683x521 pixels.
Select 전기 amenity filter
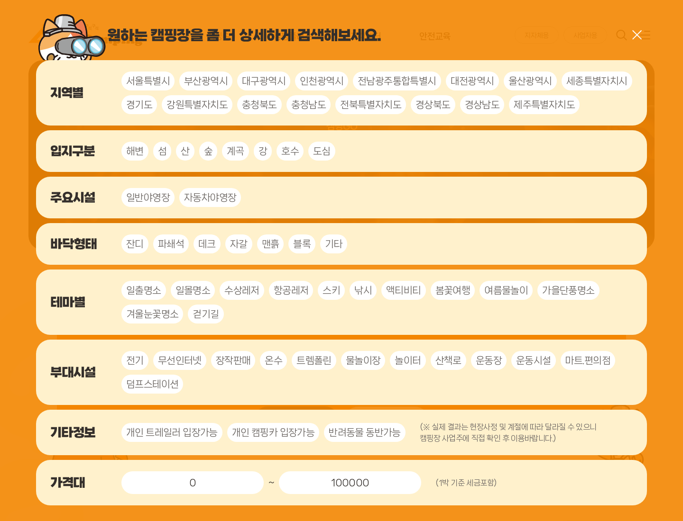coord(135,360)
